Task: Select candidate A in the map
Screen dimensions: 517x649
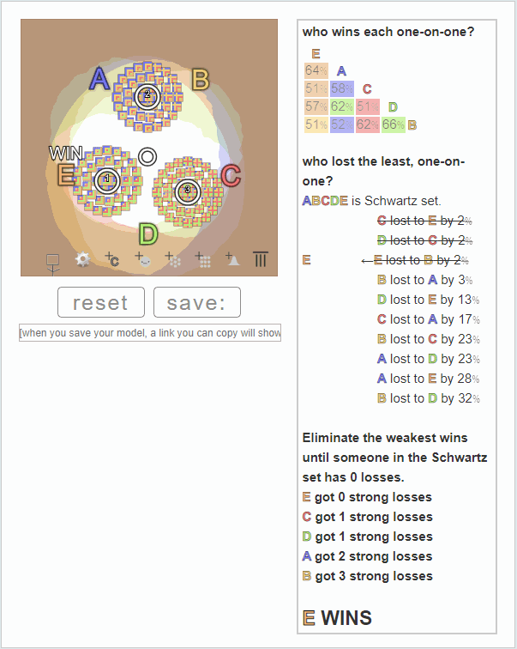Action: click(x=99, y=79)
